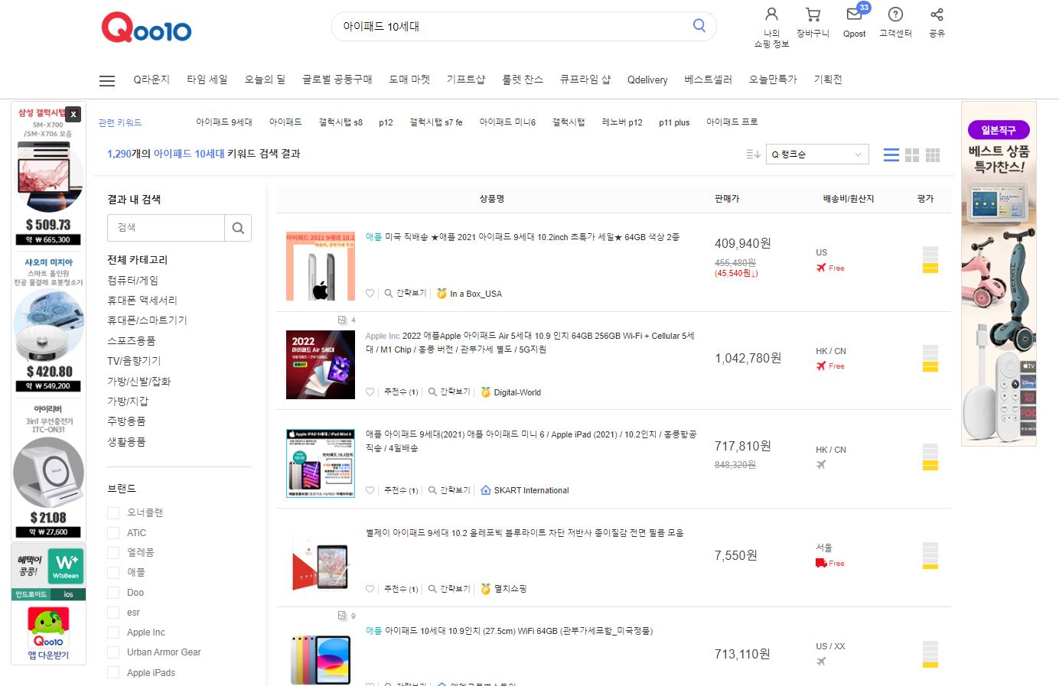Open the iPad 9th gen 409,940원 product thumbnail
Image resolution: width=1059 pixels, height=686 pixels.
pyautogui.click(x=321, y=266)
